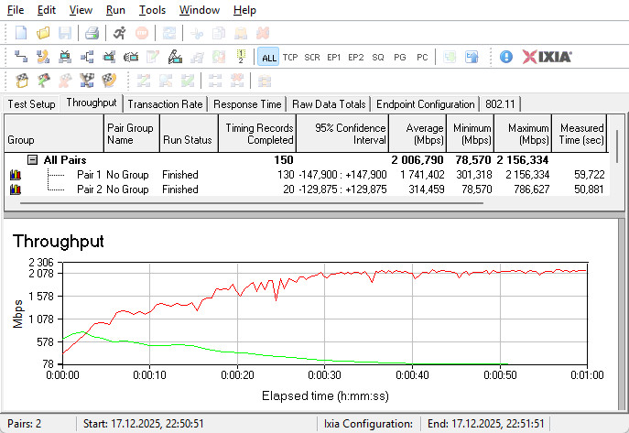This screenshot has width=629, height=433.
Task: Open the Run menu
Action: pos(115,10)
